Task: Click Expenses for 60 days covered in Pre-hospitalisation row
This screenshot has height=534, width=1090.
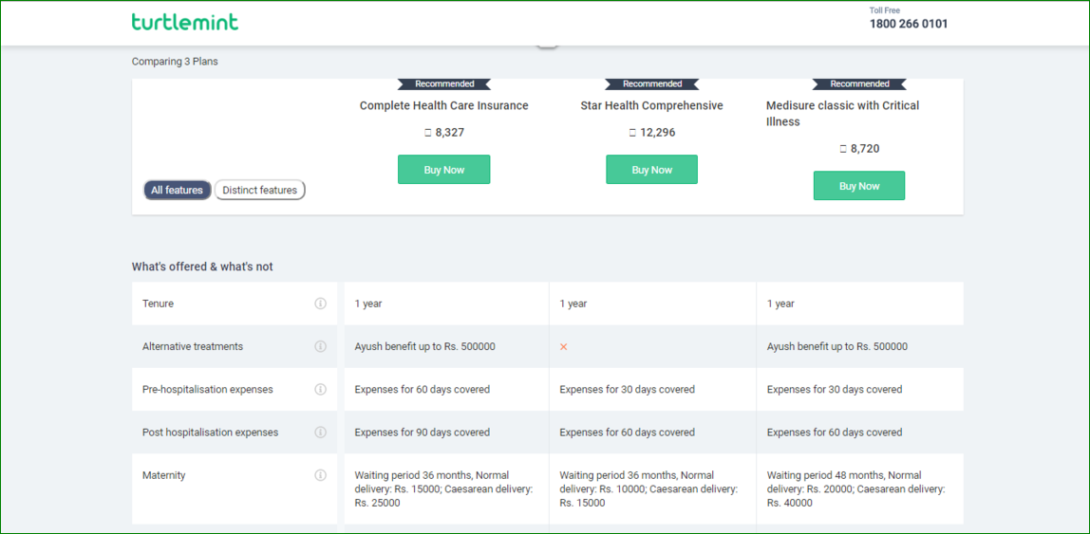Action: pyautogui.click(x=422, y=390)
